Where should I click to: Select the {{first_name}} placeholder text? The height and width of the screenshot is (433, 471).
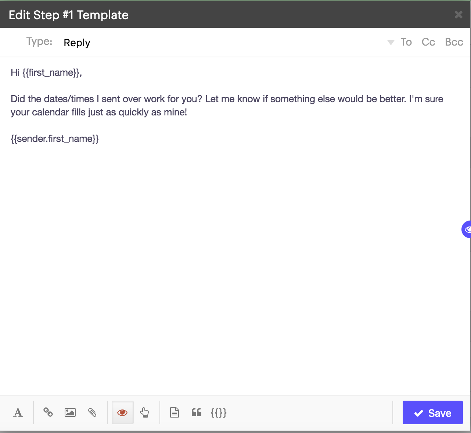point(52,72)
